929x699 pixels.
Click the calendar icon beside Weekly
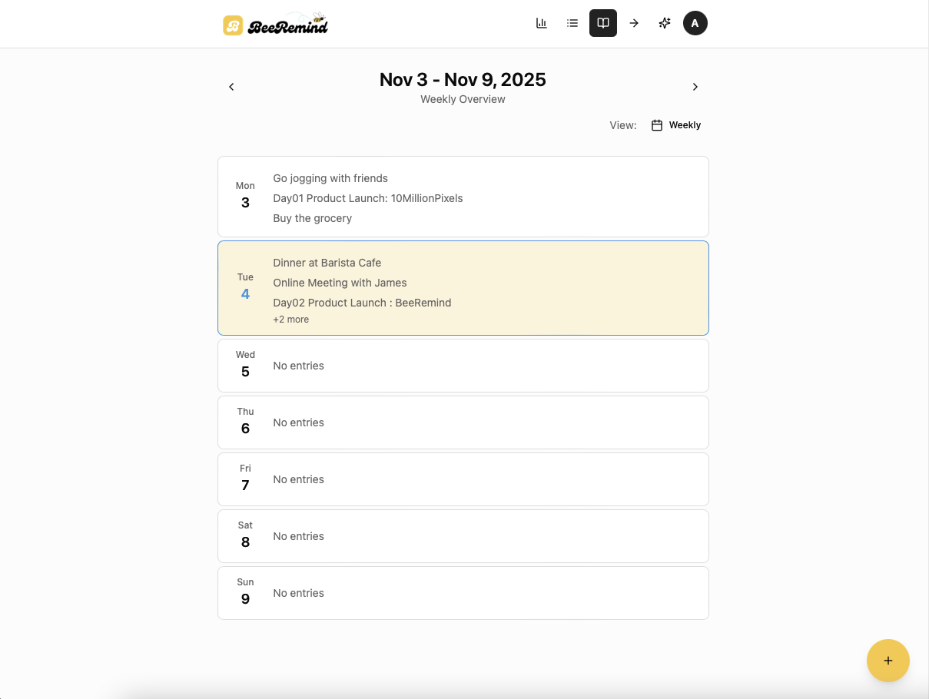tap(655, 124)
